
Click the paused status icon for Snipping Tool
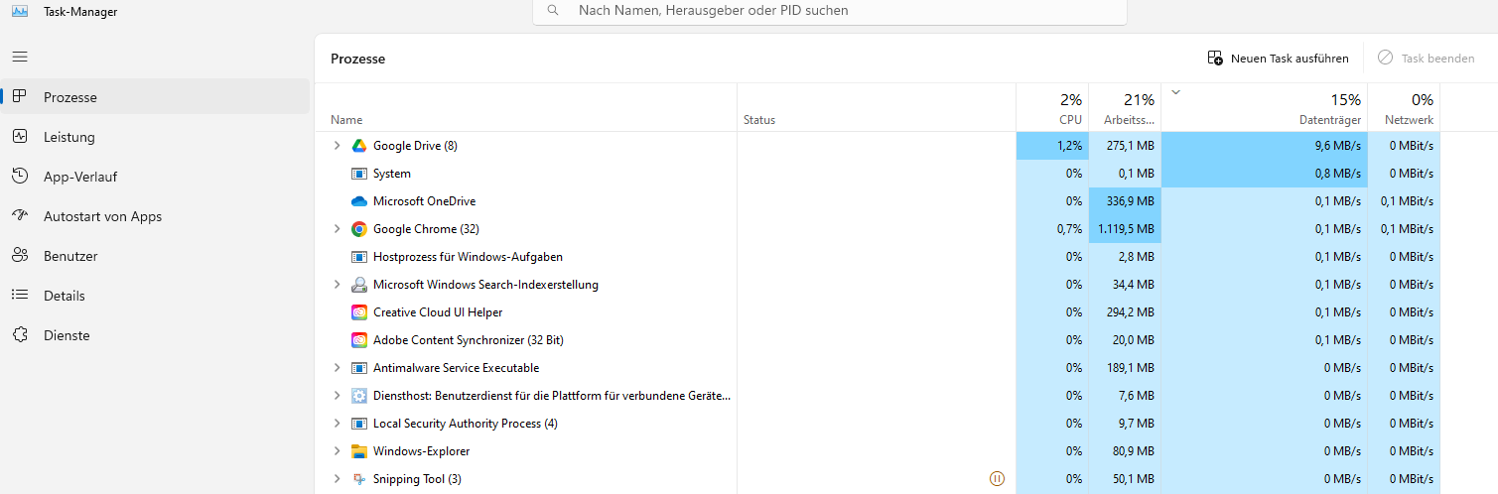(x=998, y=479)
